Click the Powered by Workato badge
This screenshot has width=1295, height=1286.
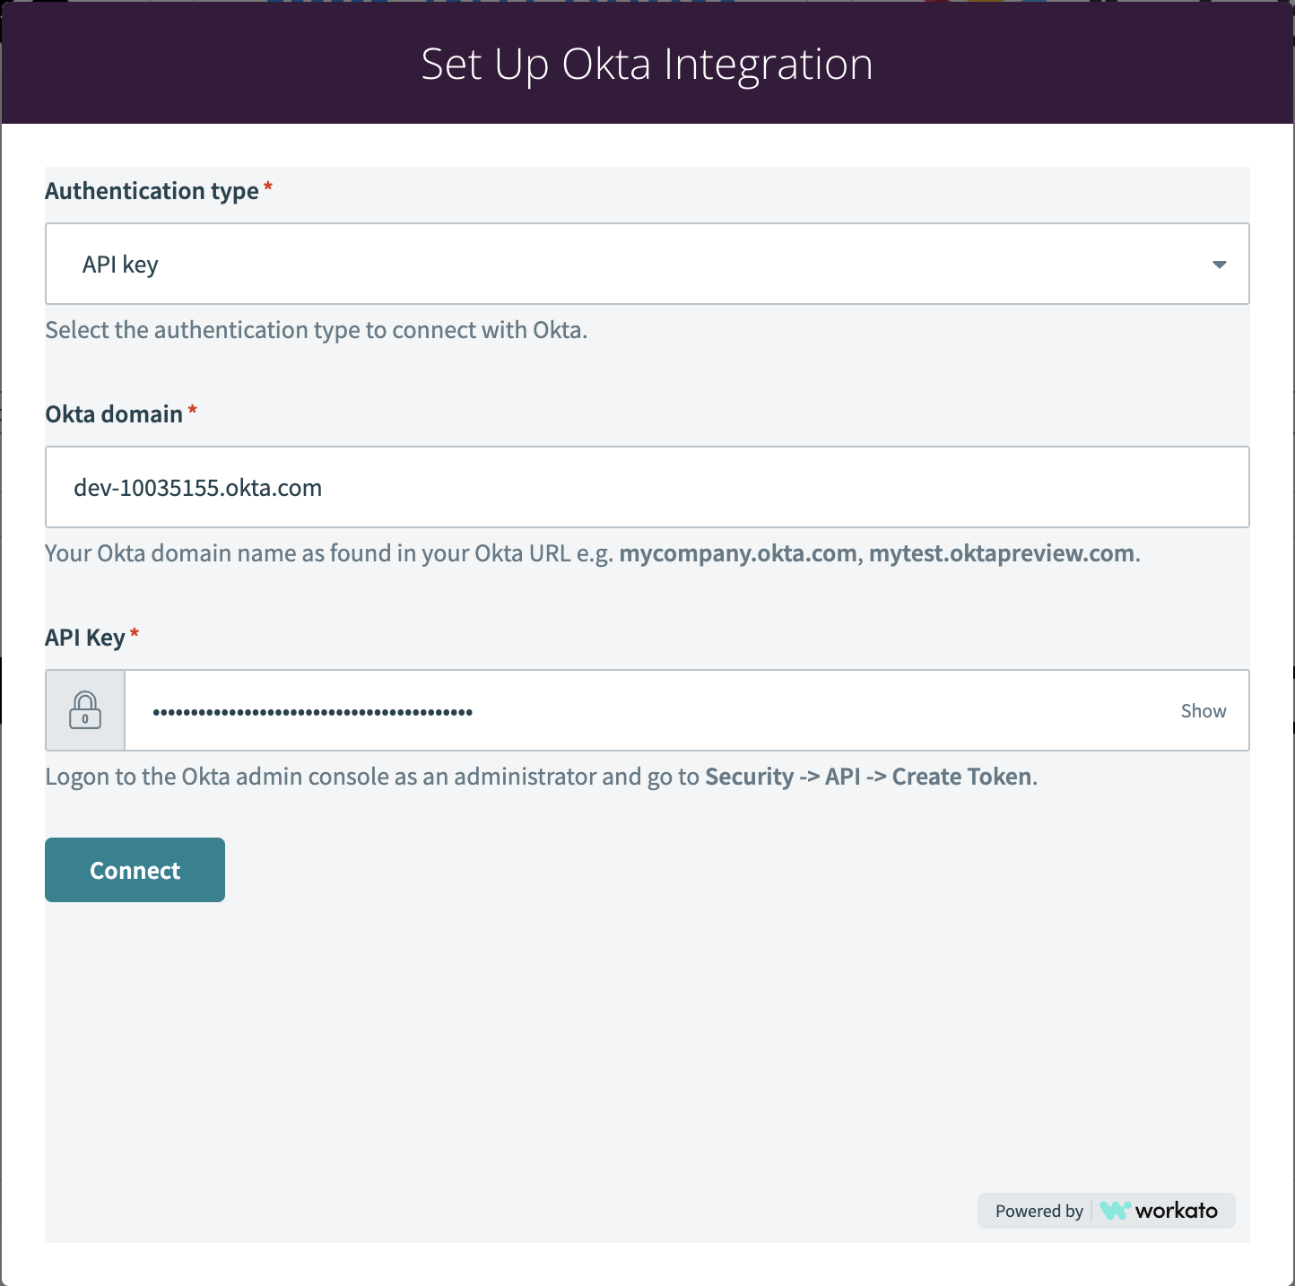(1106, 1211)
